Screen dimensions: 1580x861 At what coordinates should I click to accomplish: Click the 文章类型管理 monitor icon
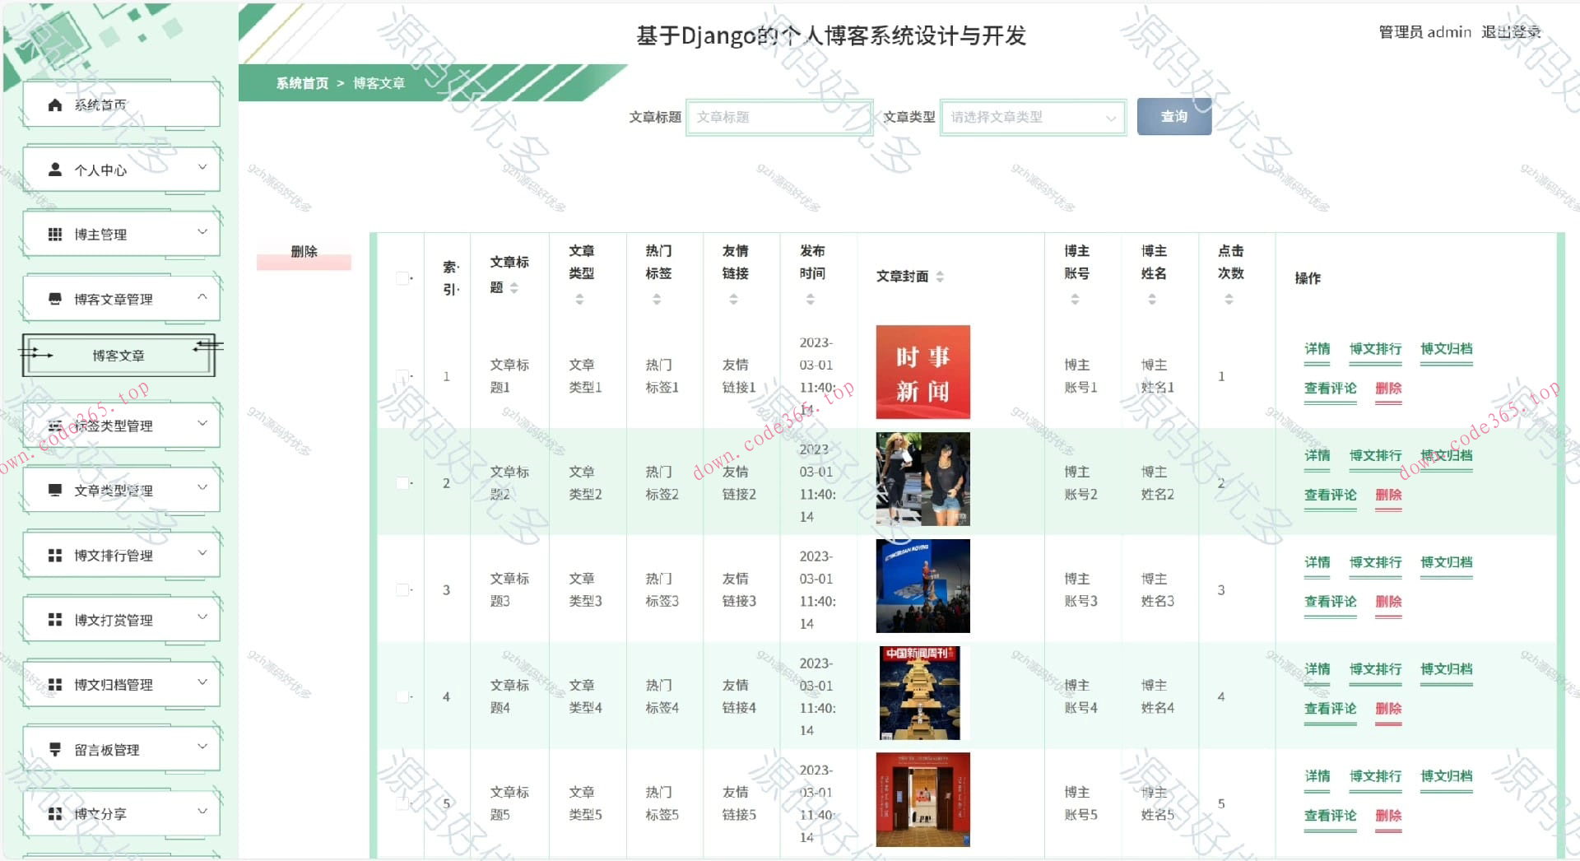pos(54,489)
